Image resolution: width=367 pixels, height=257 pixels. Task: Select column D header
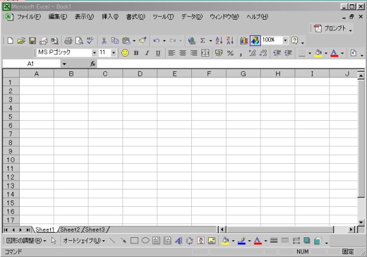pos(140,74)
